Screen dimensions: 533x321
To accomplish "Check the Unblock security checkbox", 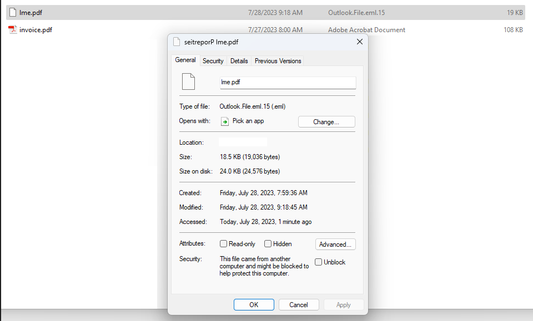I will click(319, 262).
